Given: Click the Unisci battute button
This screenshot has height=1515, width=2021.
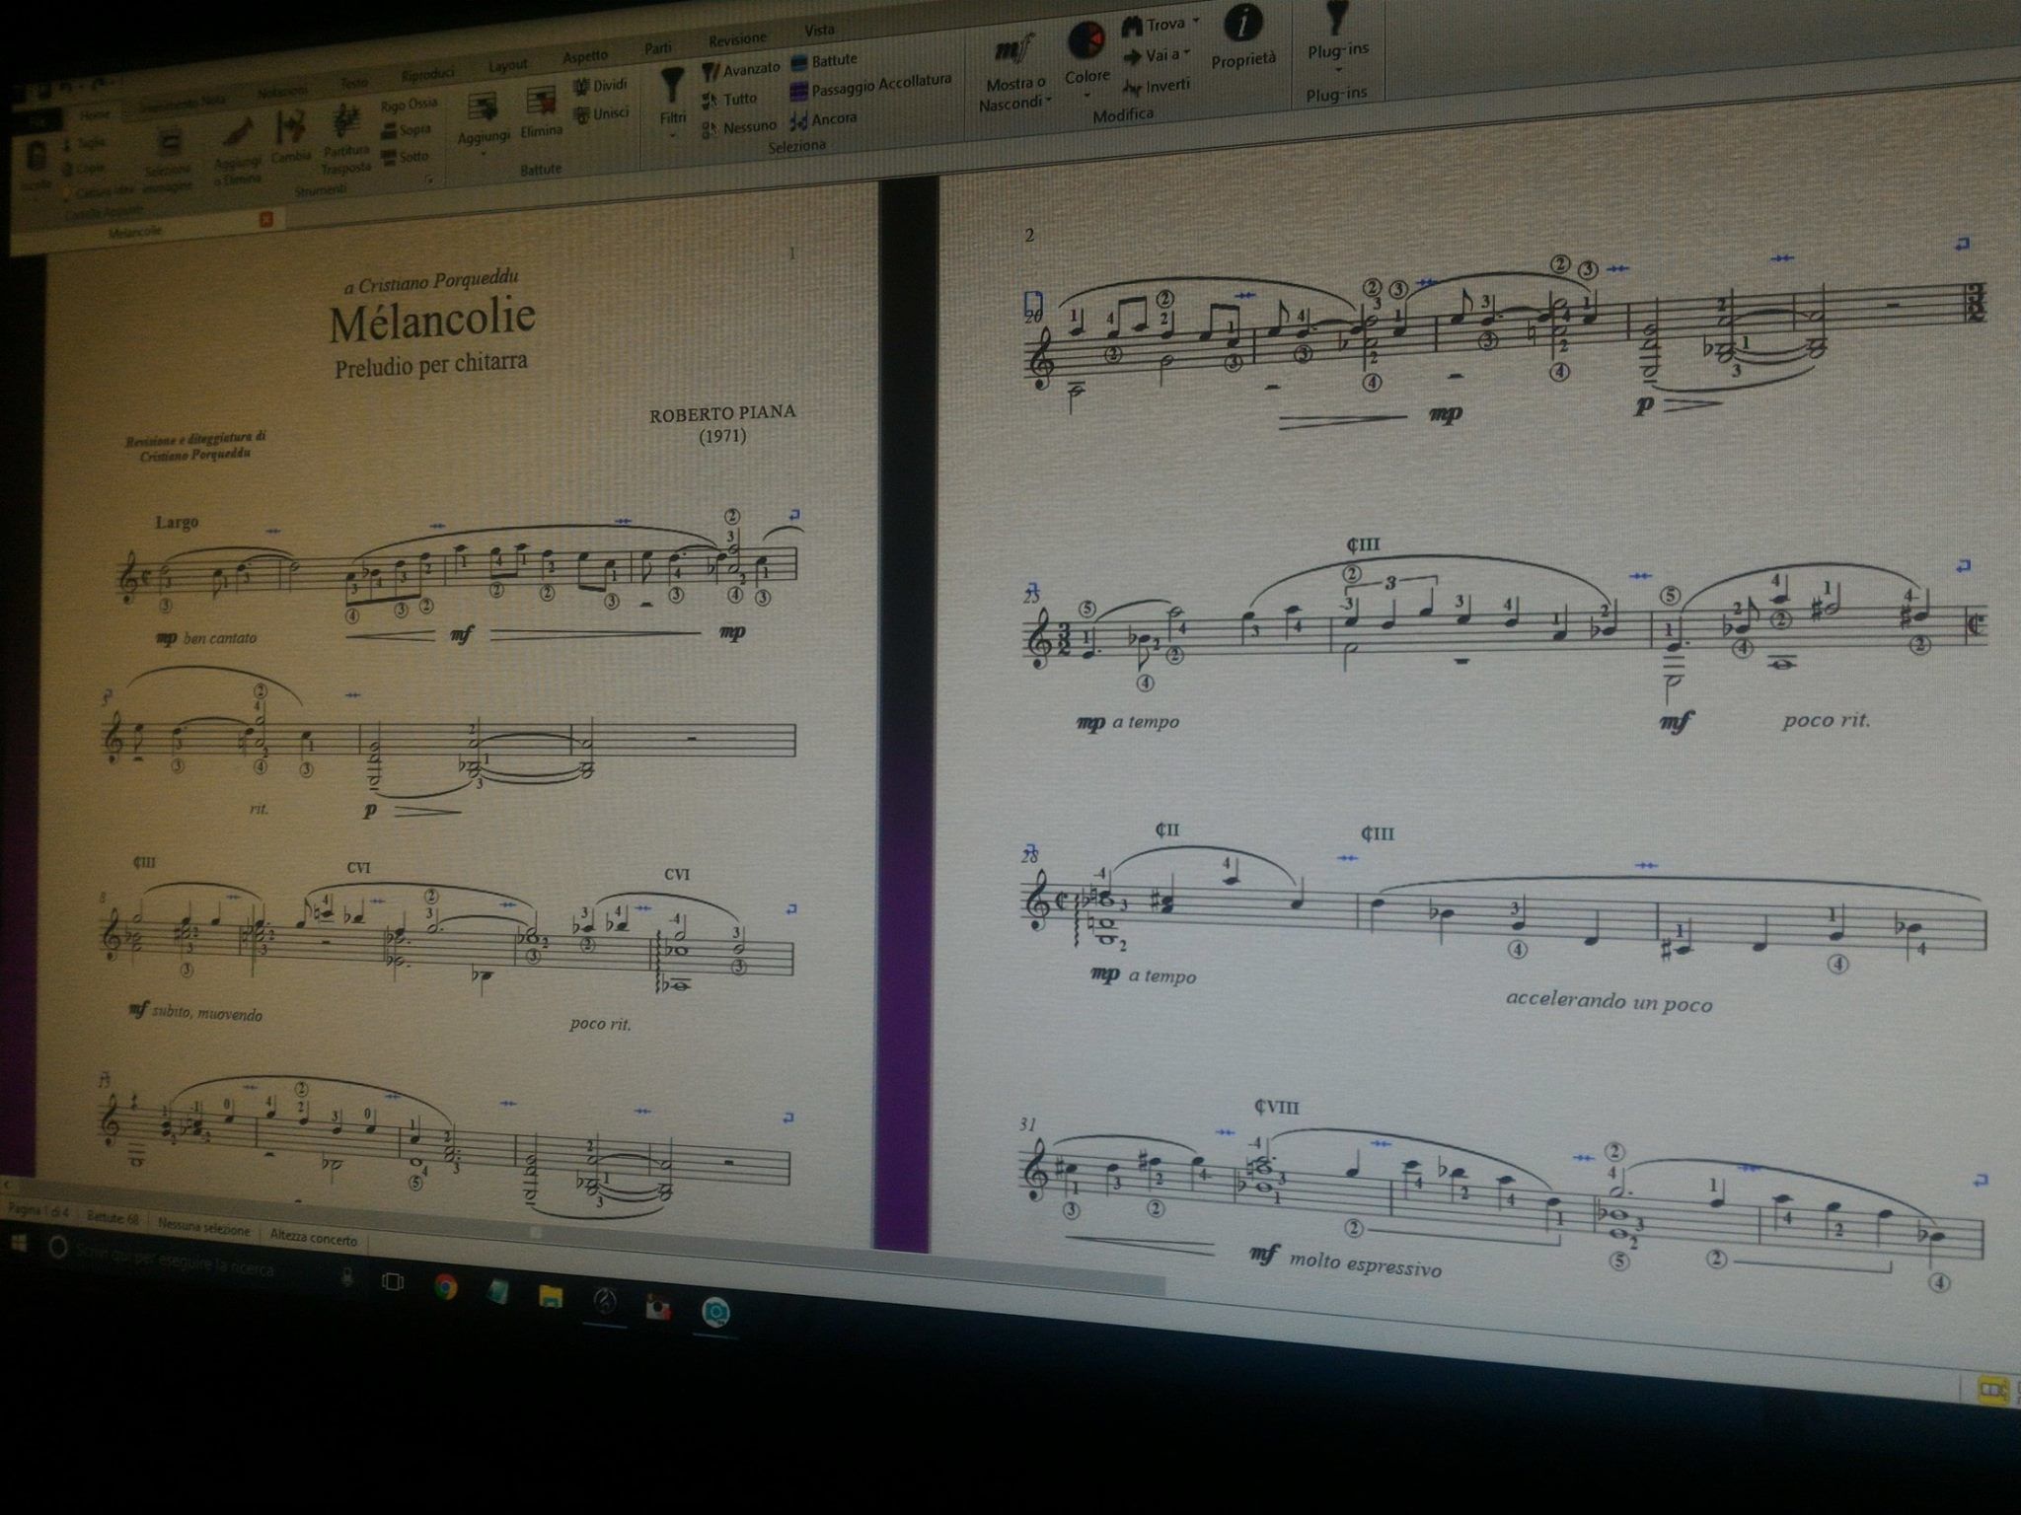Looking at the screenshot, I should pyautogui.click(x=600, y=114).
